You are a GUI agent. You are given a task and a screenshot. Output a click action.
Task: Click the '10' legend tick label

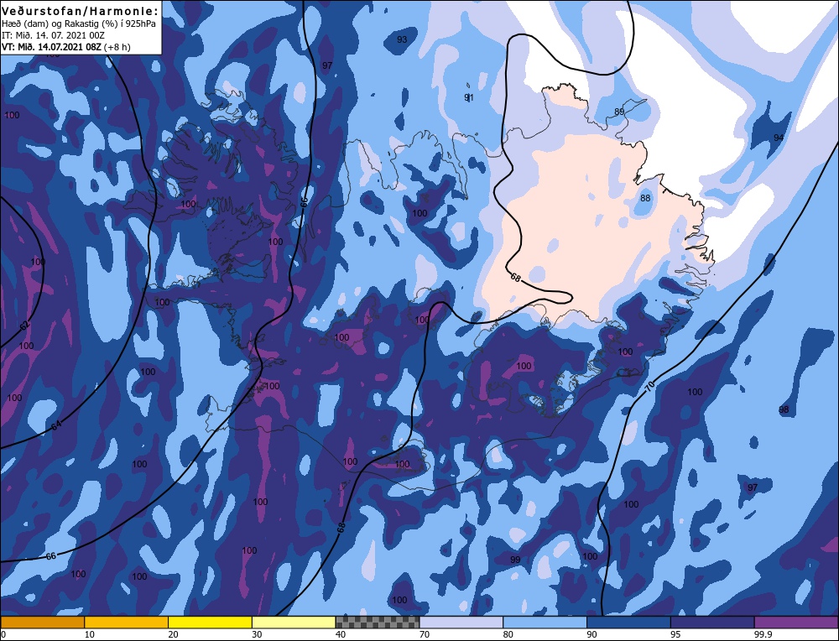pos(90,634)
